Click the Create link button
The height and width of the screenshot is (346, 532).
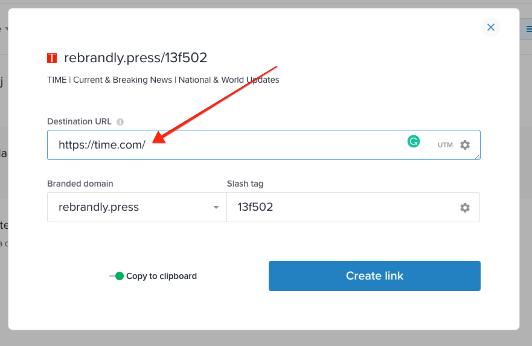(374, 276)
